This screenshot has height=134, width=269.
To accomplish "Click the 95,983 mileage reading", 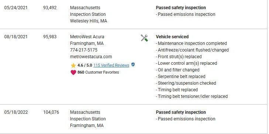I will pyautogui.click(x=50, y=37).
